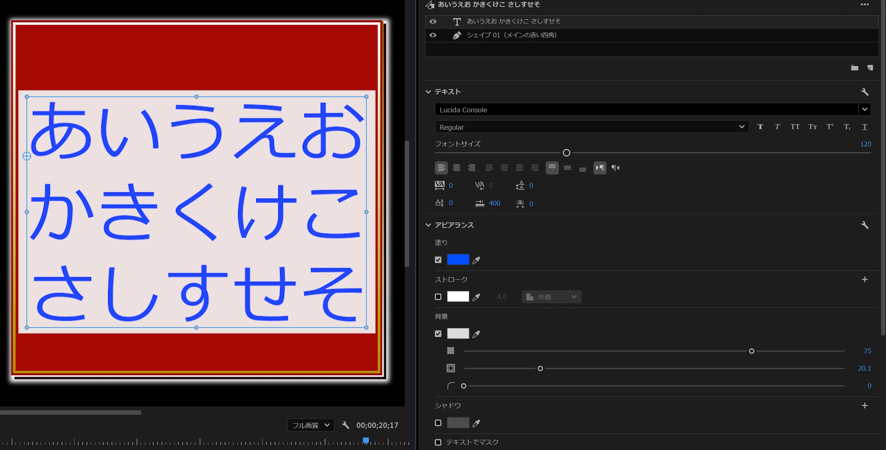Create a new group with folder icon
Viewport: 886px width, 450px height.
coord(854,68)
